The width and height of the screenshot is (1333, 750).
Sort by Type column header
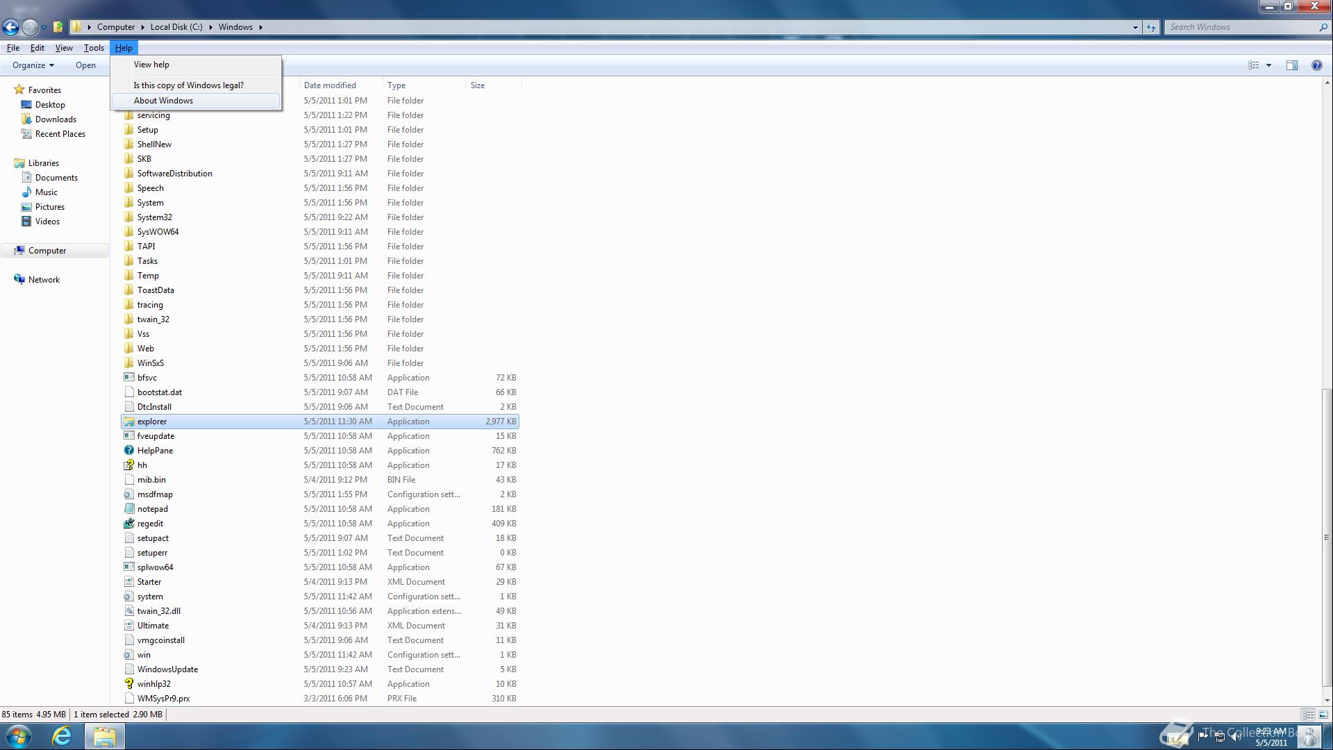point(424,85)
